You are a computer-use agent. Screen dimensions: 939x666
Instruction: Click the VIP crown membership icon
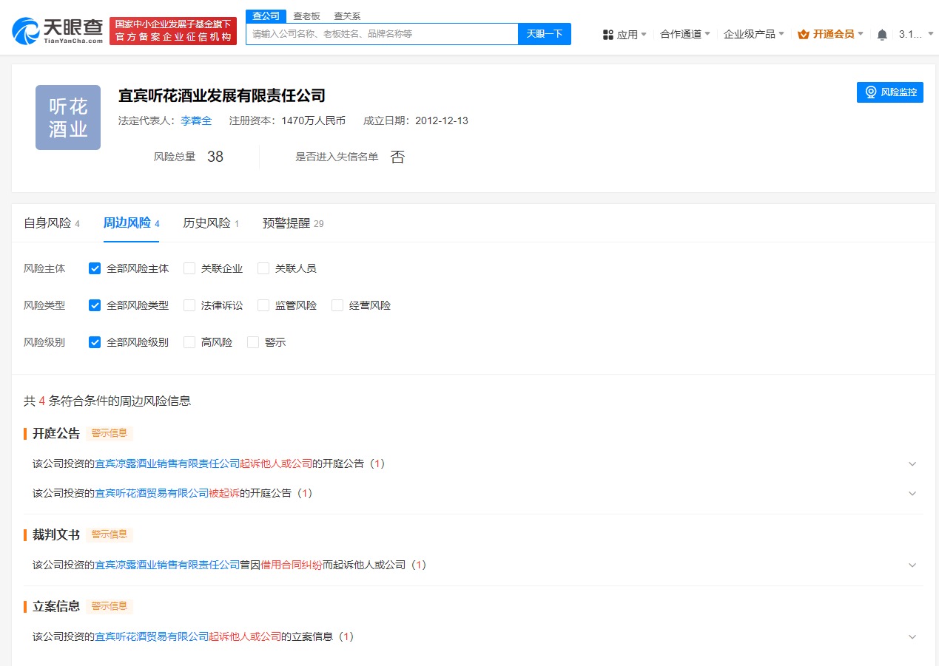pyautogui.click(x=804, y=34)
